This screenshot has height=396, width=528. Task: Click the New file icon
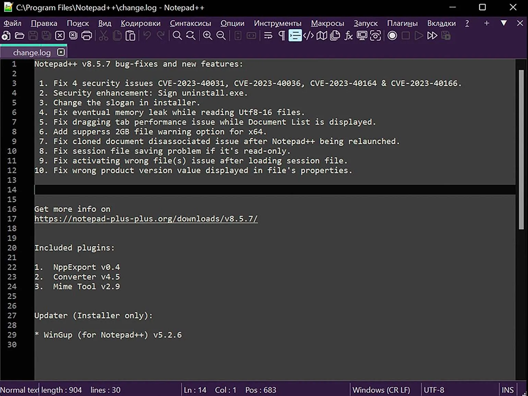(6, 36)
